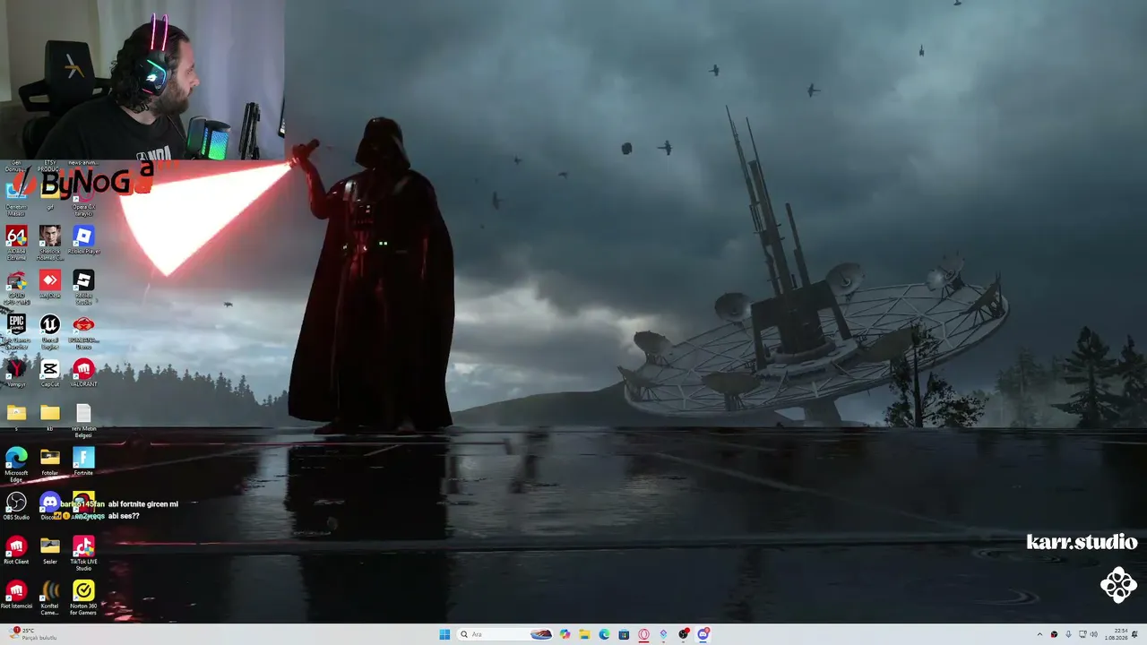
Task: Click the taskbar Ara search box
Action: pyautogui.click(x=505, y=634)
